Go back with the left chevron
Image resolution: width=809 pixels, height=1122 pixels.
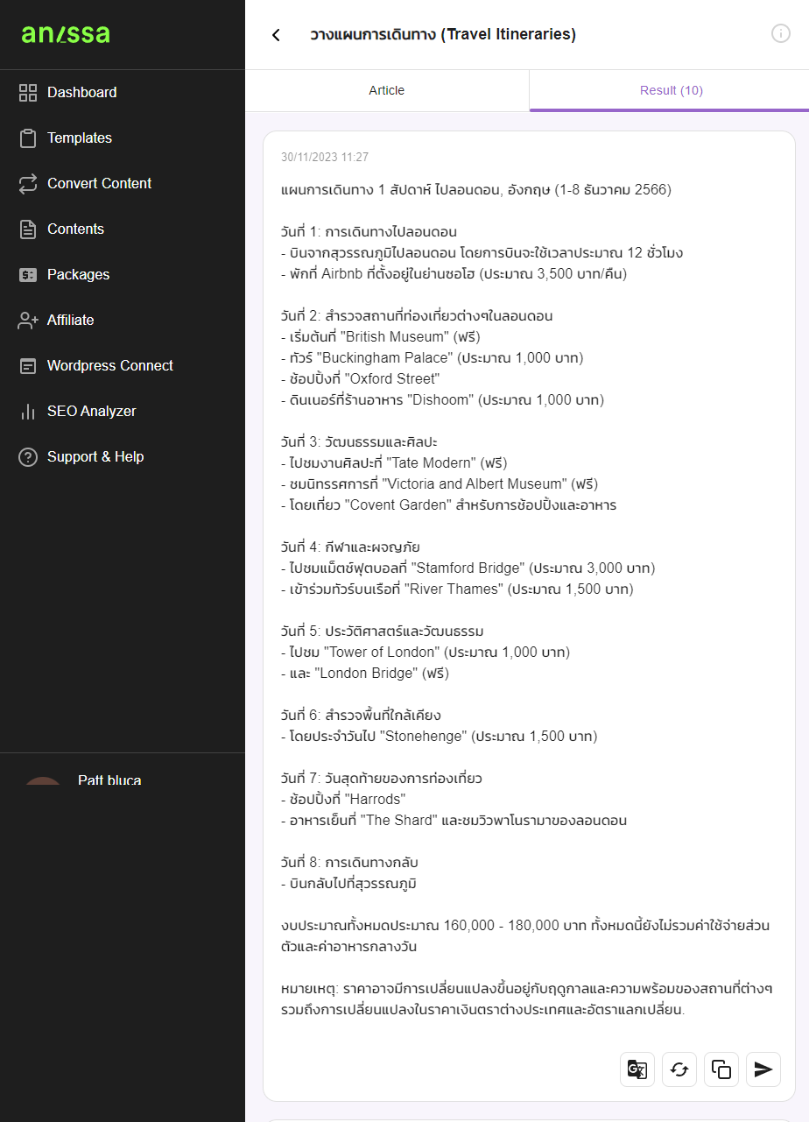[276, 35]
